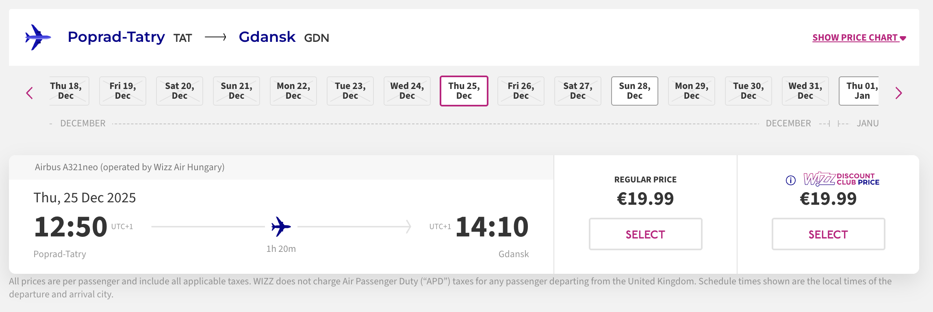The height and width of the screenshot is (312, 933).
Task: Click the Airbus A321neo aircraft info text
Action: point(130,167)
